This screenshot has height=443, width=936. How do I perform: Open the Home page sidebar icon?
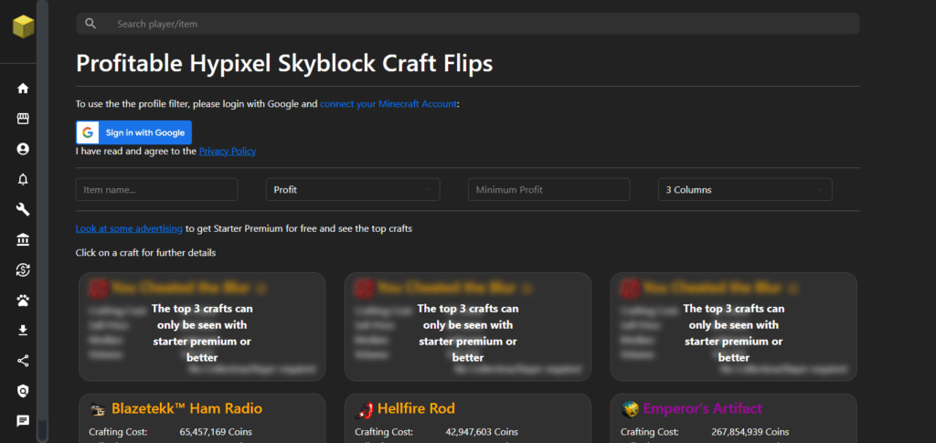(23, 89)
